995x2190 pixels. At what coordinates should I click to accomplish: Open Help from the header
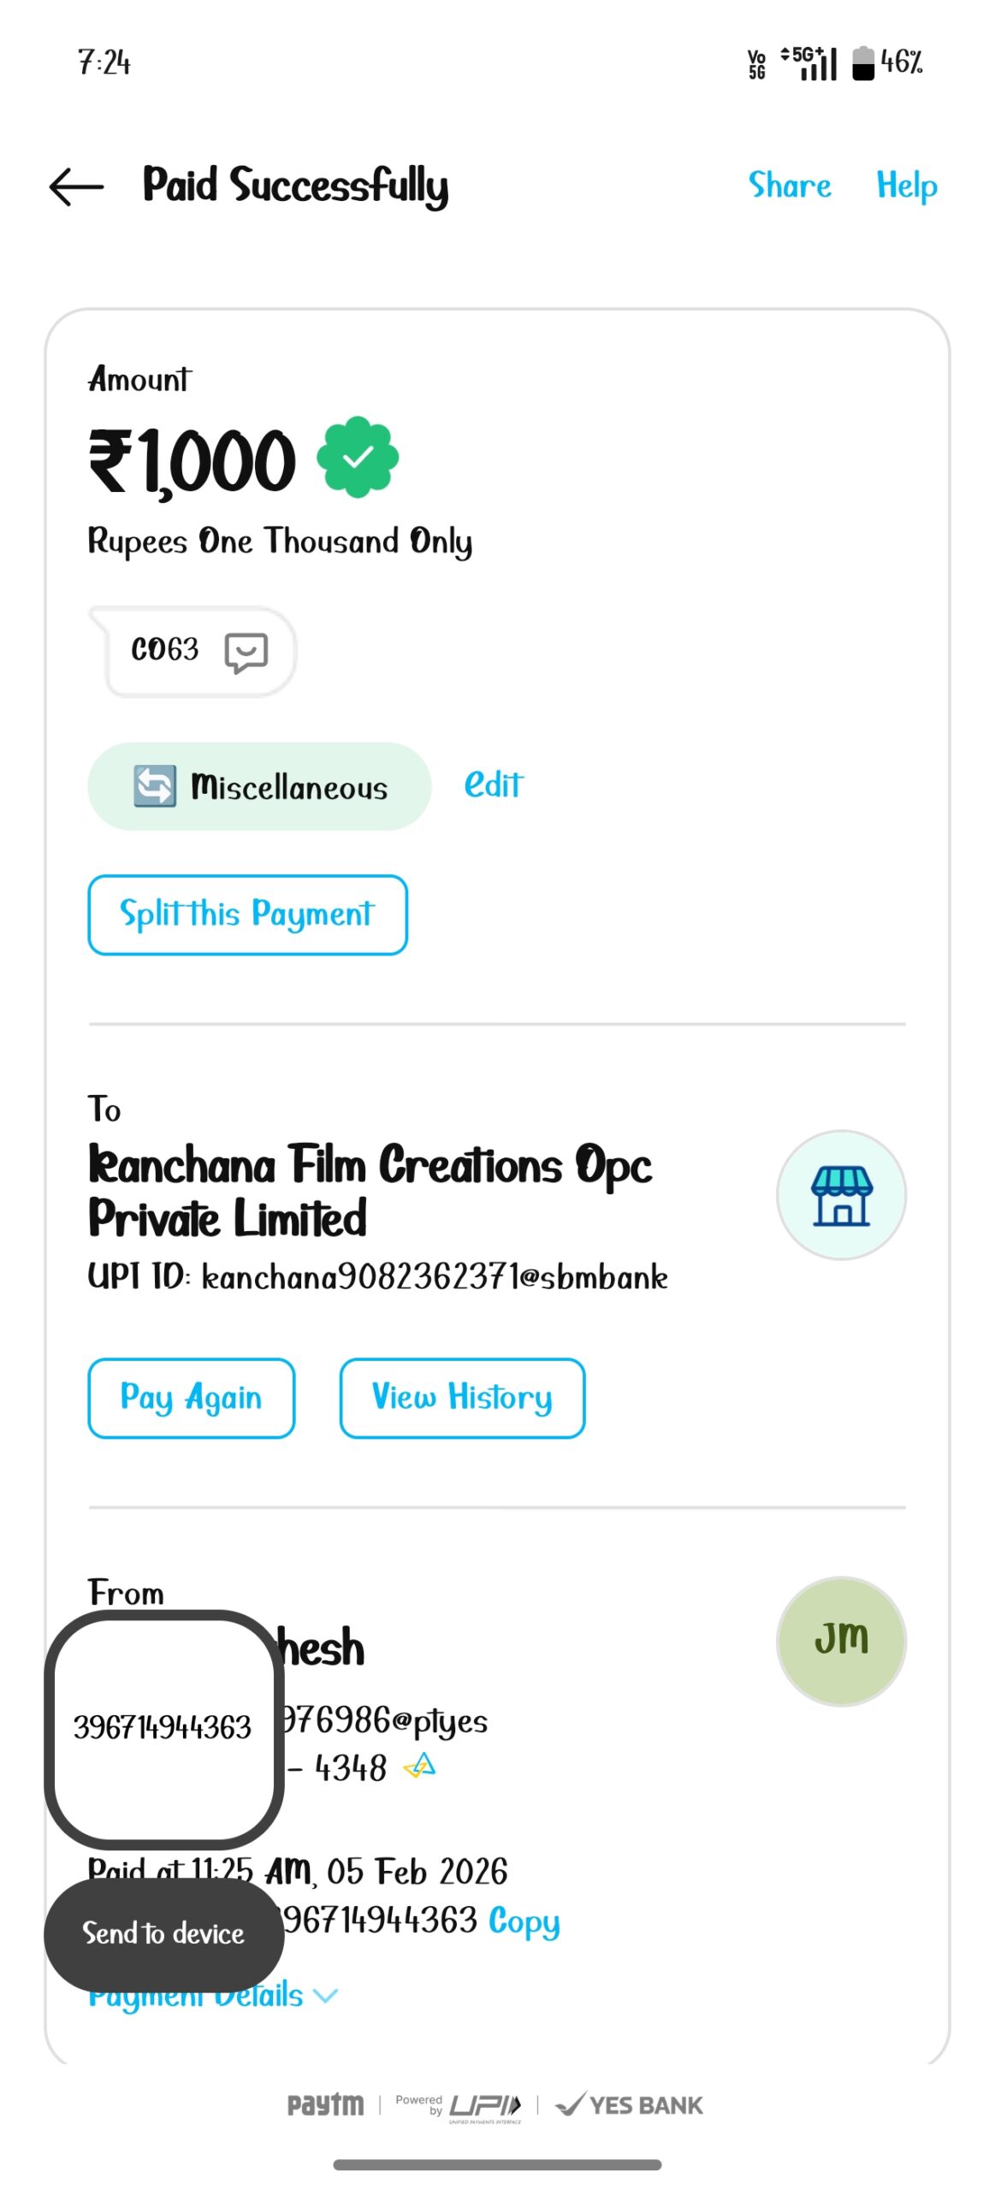[x=906, y=186]
